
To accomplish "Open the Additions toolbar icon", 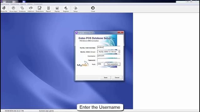I will (31, 9).
